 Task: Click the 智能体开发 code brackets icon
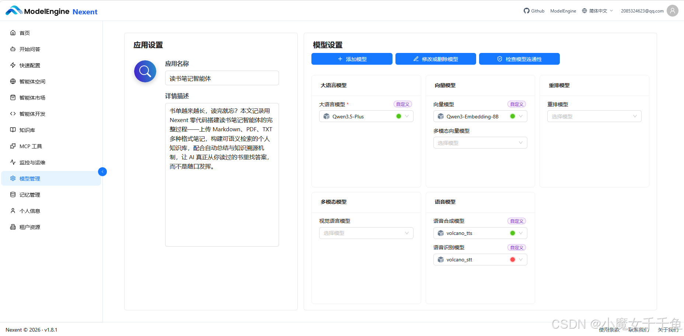13,114
